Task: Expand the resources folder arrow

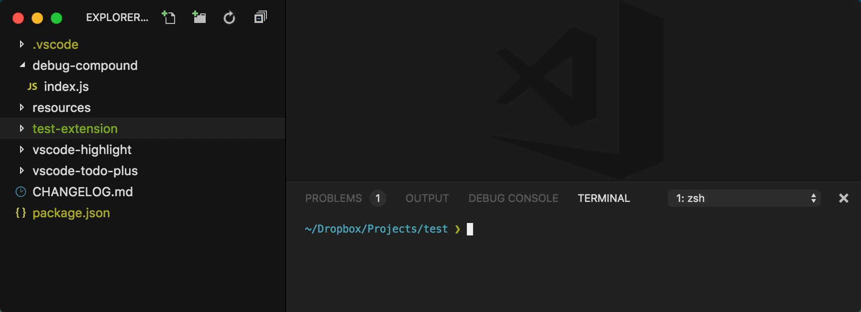Action: (x=22, y=108)
